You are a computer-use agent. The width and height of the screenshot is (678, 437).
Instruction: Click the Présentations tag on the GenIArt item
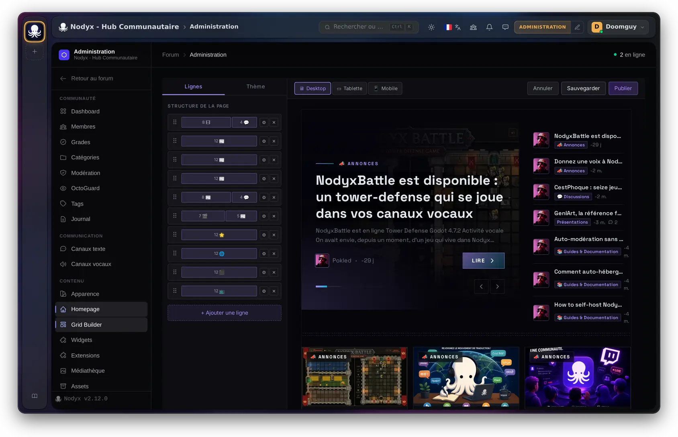pos(572,222)
